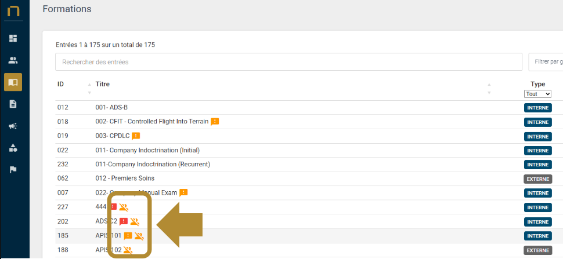Open the Type filter dropdown "Tout"
This screenshot has height=259, width=563.
537,94
